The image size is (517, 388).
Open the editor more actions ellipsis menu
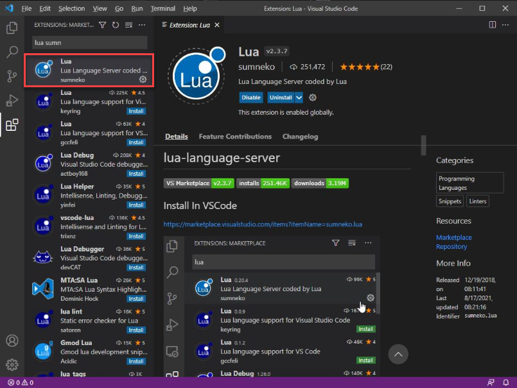coord(506,25)
